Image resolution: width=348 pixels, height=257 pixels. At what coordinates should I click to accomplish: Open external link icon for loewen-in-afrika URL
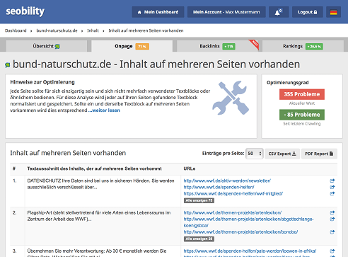pyautogui.click(x=332, y=251)
